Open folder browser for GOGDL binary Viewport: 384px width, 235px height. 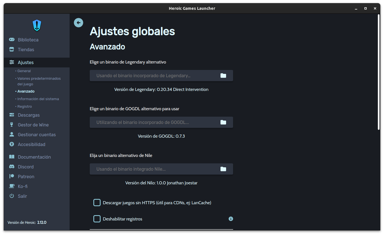pyautogui.click(x=223, y=122)
